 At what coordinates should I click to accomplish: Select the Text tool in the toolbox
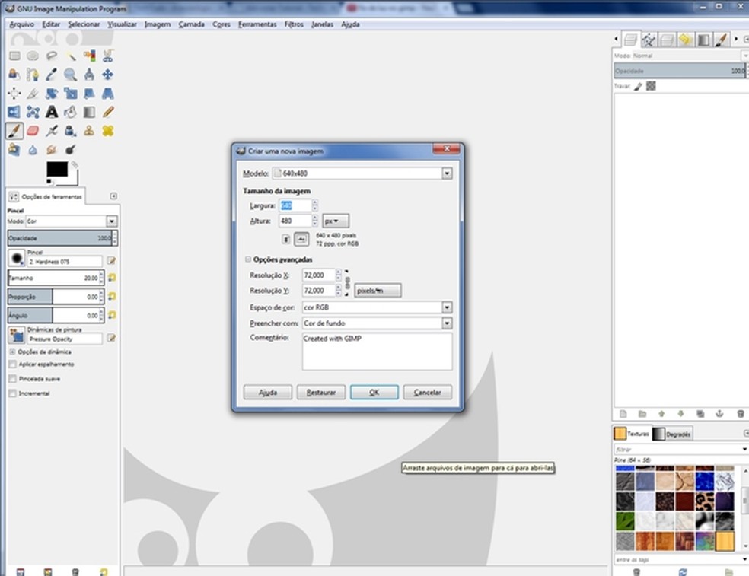pos(52,112)
